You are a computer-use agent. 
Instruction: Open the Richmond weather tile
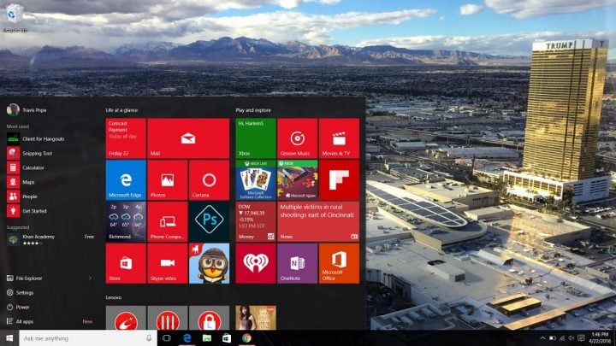click(126, 221)
